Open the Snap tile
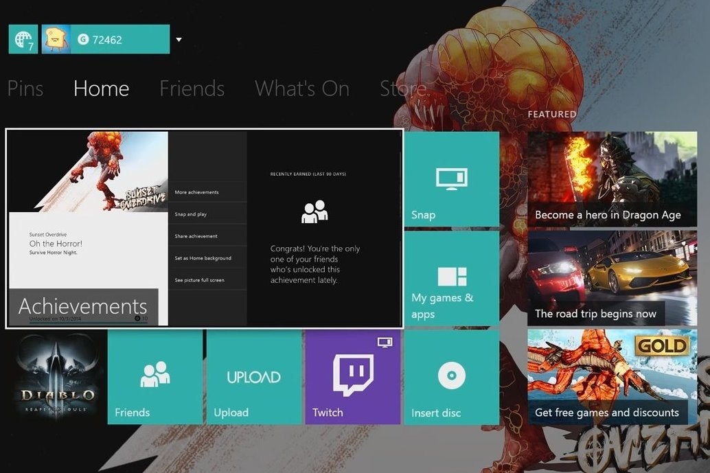The width and height of the screenshot is (710, 473). point(451,178)
